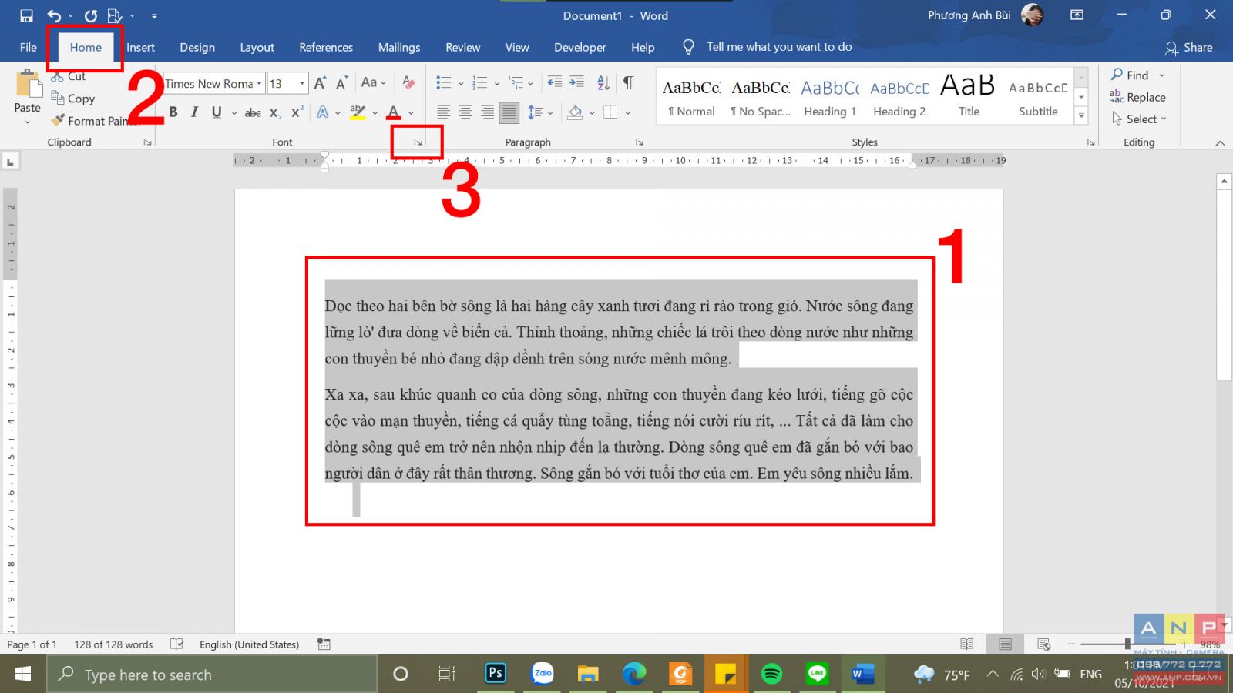1233x693 pixels.
Task: Switch to the Review tab
Action: click(462, 47)
